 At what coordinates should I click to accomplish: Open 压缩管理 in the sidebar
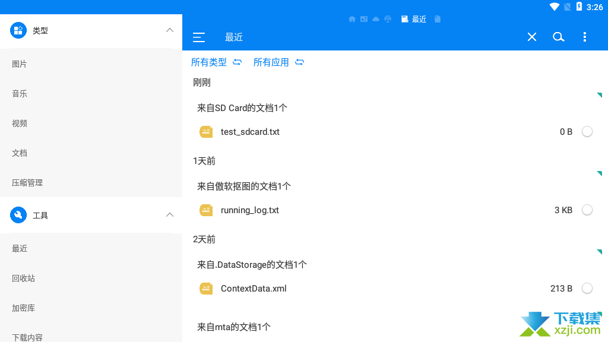pos(27,183)
